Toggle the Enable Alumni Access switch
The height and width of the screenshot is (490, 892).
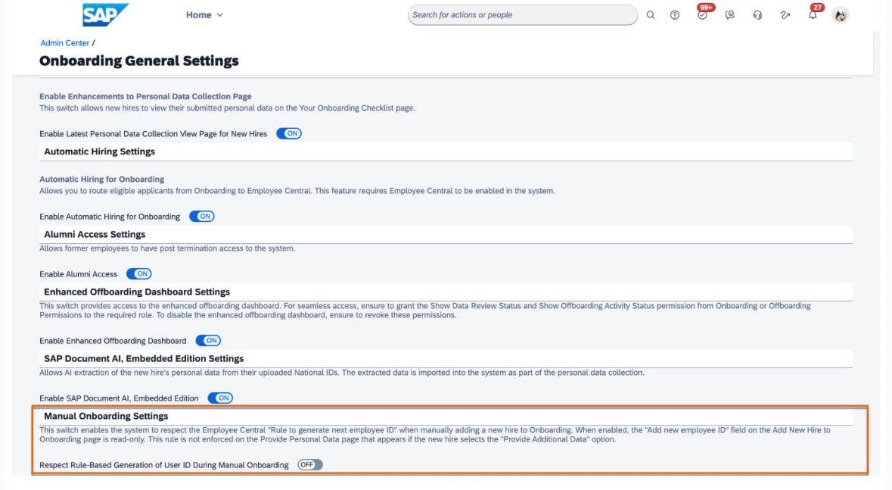tap(138, 274)
